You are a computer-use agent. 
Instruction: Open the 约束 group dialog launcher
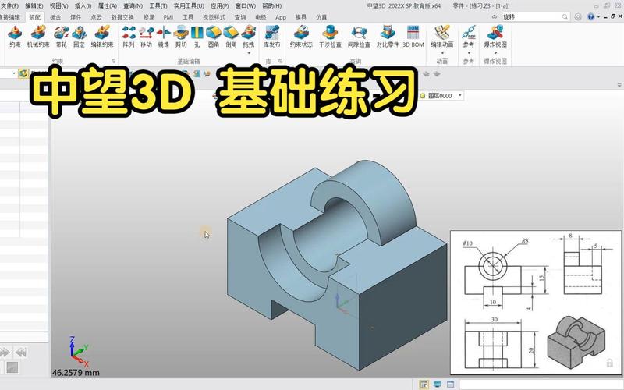(x=113, y=62)
